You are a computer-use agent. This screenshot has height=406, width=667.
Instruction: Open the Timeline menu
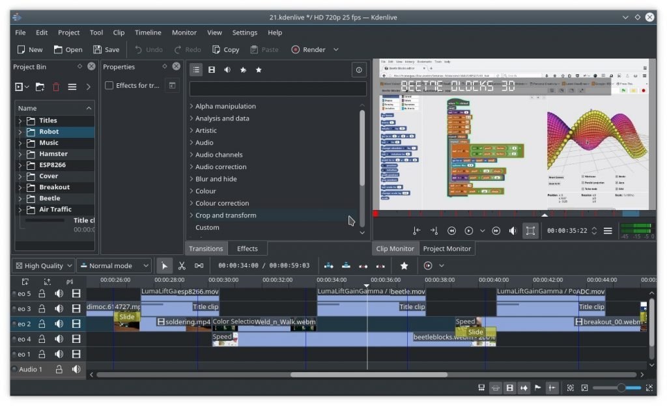pos(148,33)
